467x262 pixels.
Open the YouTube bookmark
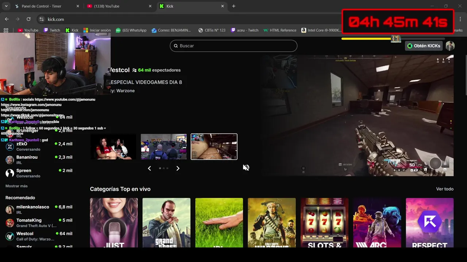28,30
